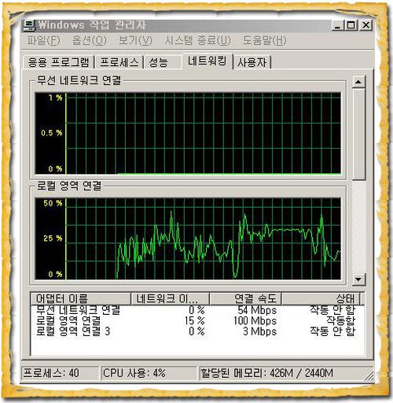This screenshot has height=403, width=393.
Task: Close the Windows 작업 관리자 window
Action: pos(365,25)
